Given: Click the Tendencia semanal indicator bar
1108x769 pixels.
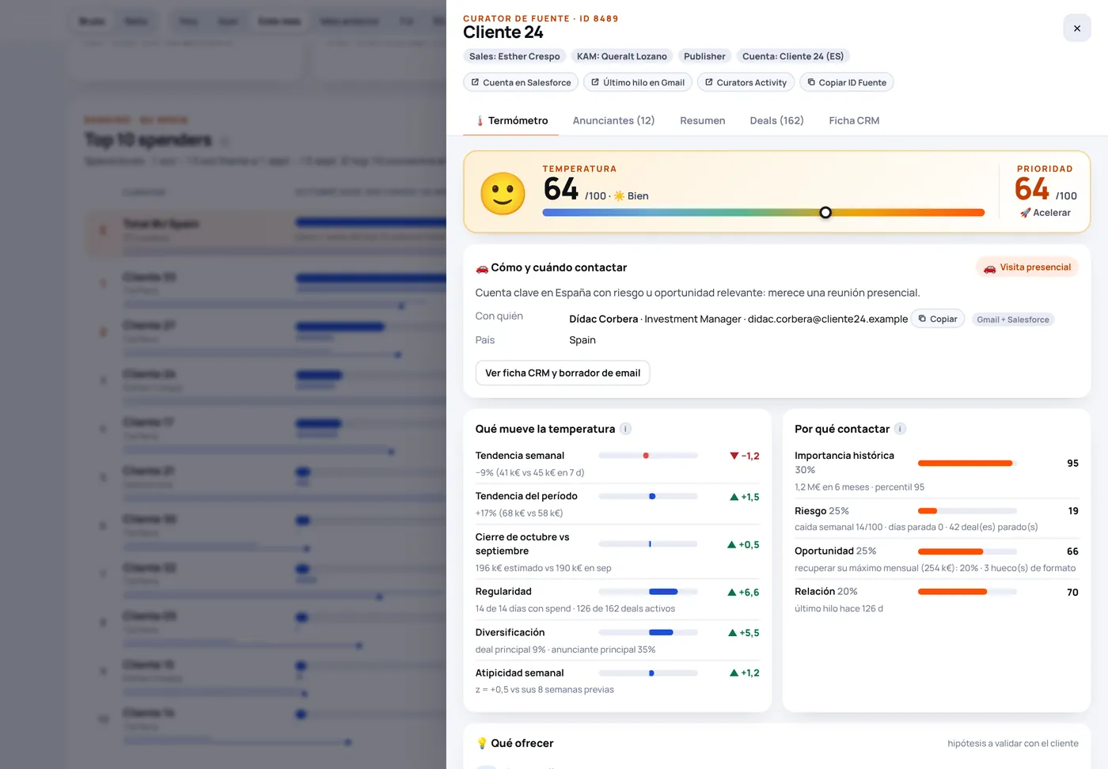Looking at the screenshot, I should pos(648,456).
